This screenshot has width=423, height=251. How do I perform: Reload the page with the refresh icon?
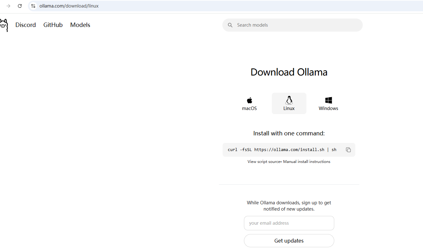pos(20,6)
